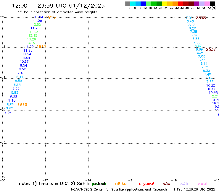Click the maroon pass label '2337'
The height and width of the screenshot is (192, 219).
tap(211, 49)
